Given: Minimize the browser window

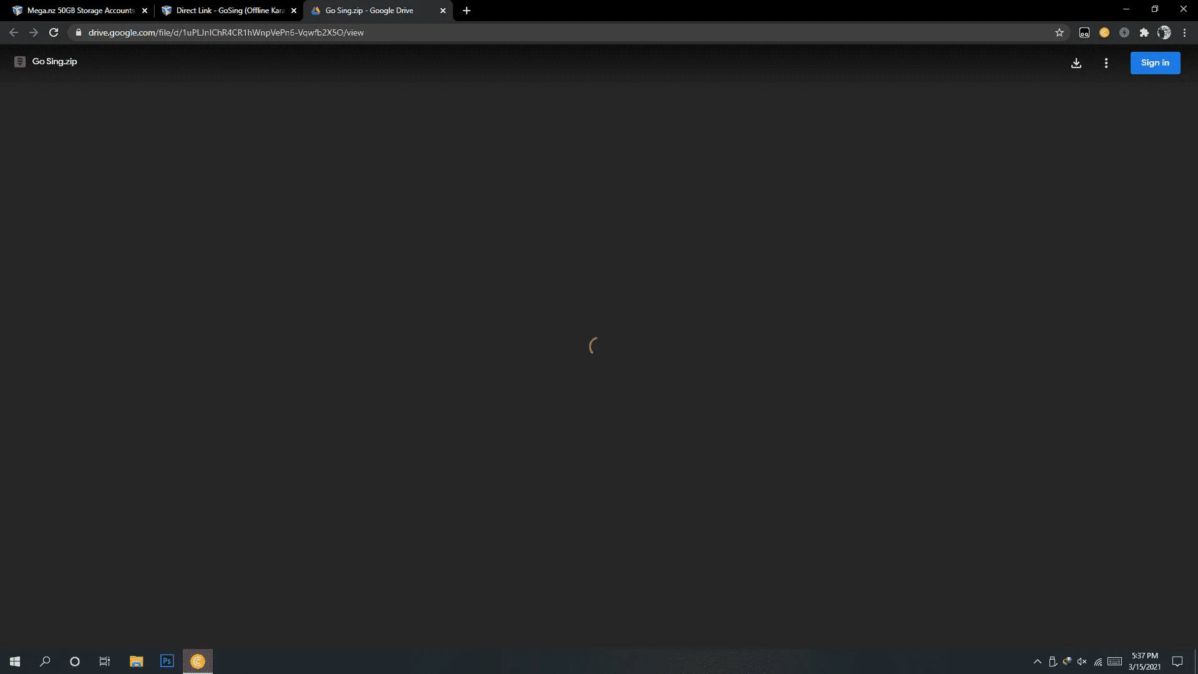Looking at the screenshot, I should pos(1126,9).
